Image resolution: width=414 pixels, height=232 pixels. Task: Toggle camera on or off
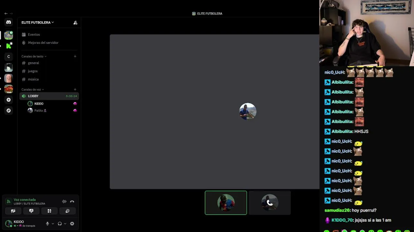tap(13, 211)
